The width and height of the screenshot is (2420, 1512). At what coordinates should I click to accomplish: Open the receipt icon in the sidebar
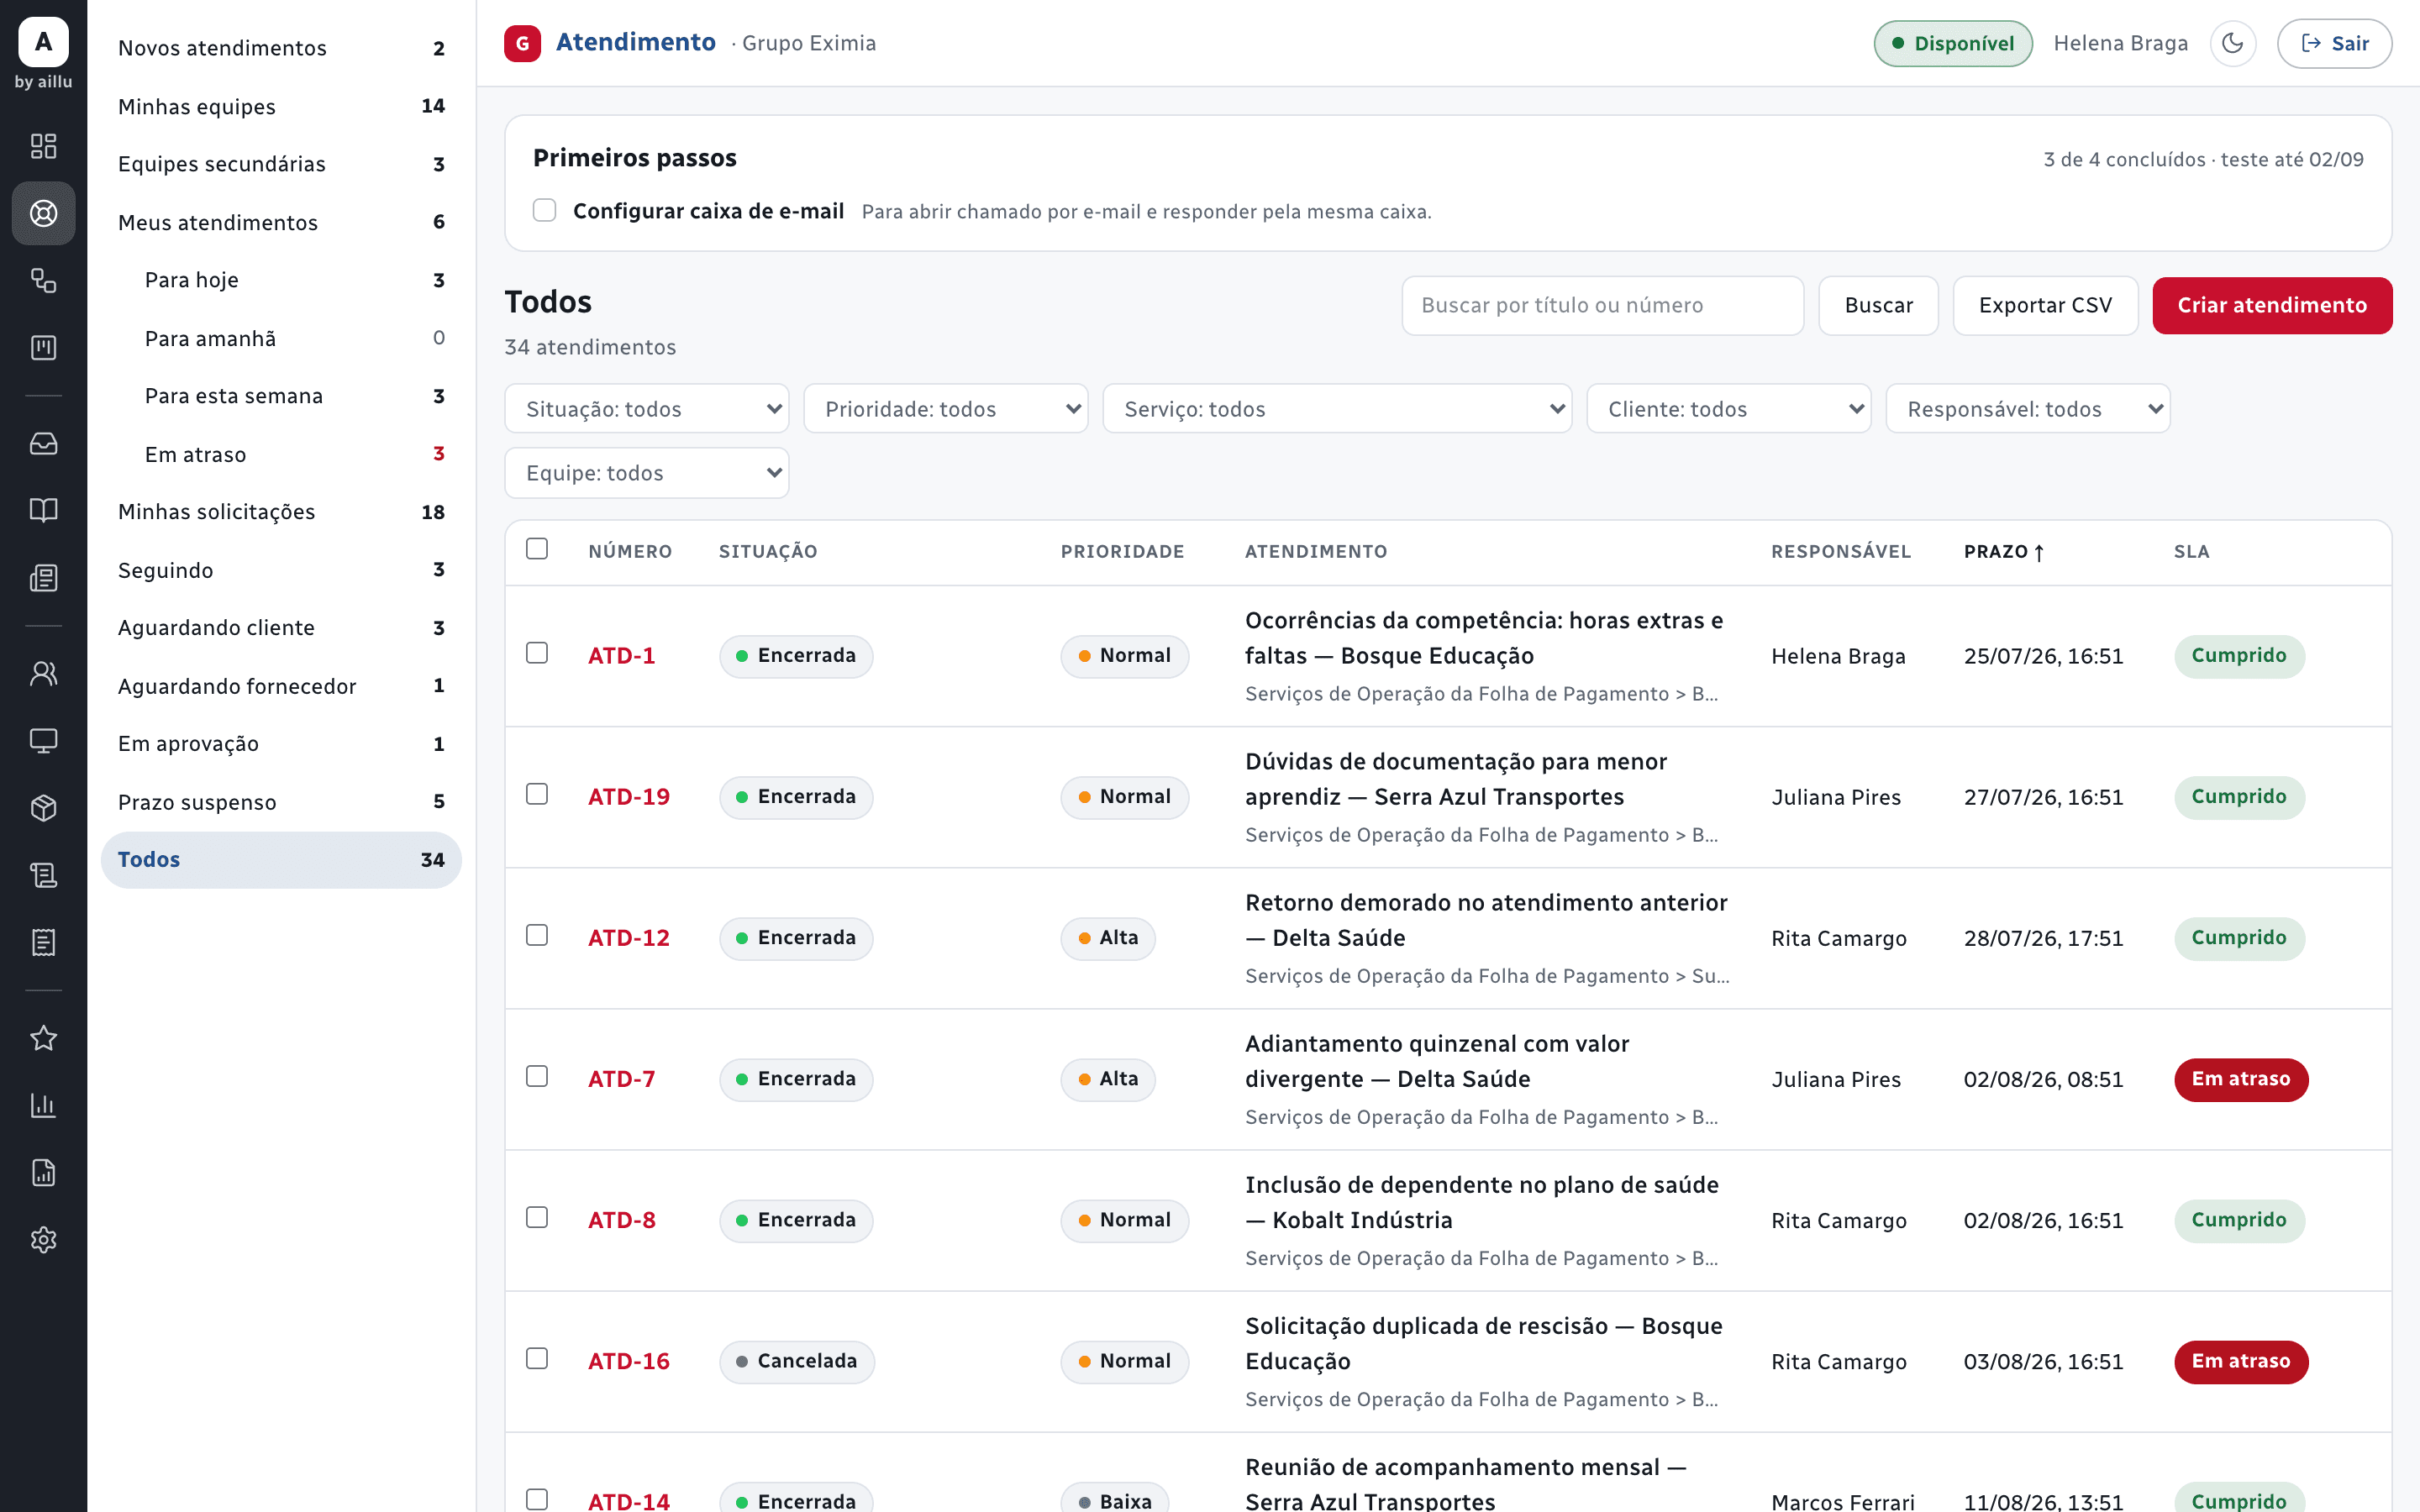pyautogui.click(x=43, y=942)
